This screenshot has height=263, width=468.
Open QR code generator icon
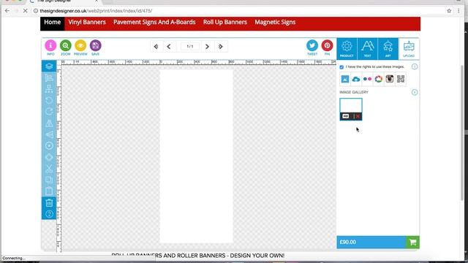[401, 79]
